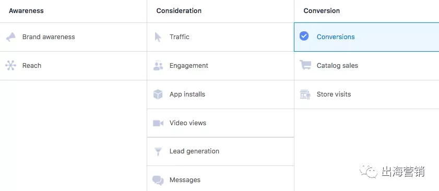Click the Store visits storefront icon
439x191 pixels.
[x=305, y=94]
